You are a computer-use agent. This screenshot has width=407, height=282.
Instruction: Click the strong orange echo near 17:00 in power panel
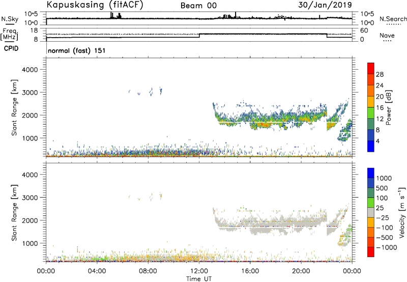pos(264,125)
